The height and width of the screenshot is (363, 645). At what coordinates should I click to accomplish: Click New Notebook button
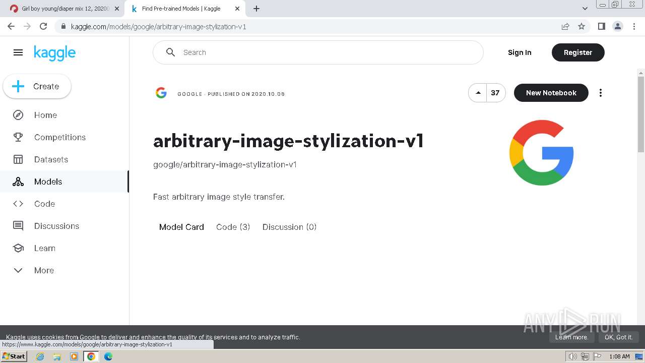551,93
